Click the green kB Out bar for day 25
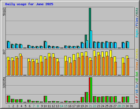Screen dimensions: 140x109 point(107,99)
